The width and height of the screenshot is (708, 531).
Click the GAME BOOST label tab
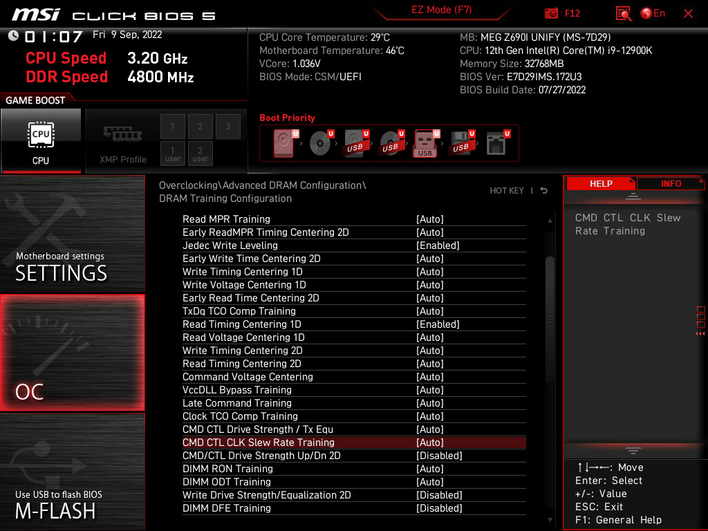(x=35, y=100)
